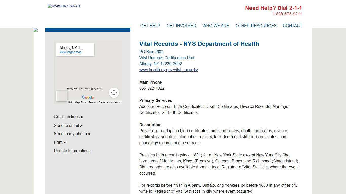Viewport: 346px width, 194px height.
Task: Click View larger map link
Action: pos(70,52)
